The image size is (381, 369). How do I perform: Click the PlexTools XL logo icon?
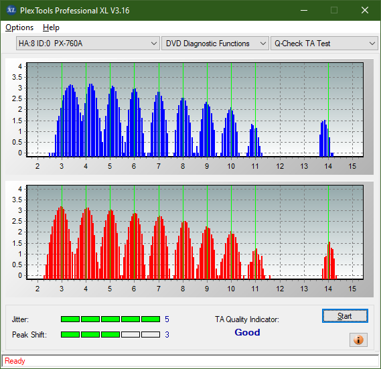(11, 10)
